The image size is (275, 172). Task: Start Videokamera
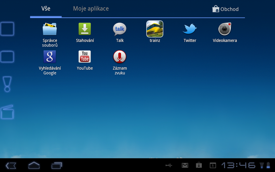[x=225, y=30]
